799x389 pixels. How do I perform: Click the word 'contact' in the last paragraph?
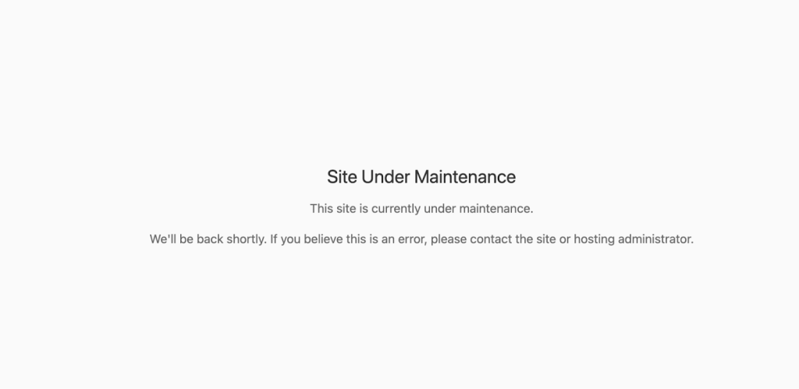pos(491,239)
